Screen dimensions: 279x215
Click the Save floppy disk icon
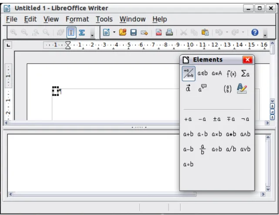click(x=134, y=32)
